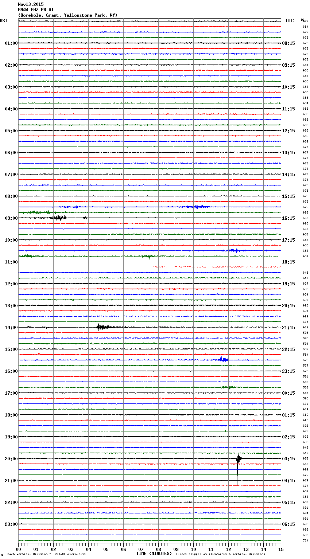This screenshot has height=559, width=310.
Task: Click the 03:15 UTC time label
Action: 288,459
